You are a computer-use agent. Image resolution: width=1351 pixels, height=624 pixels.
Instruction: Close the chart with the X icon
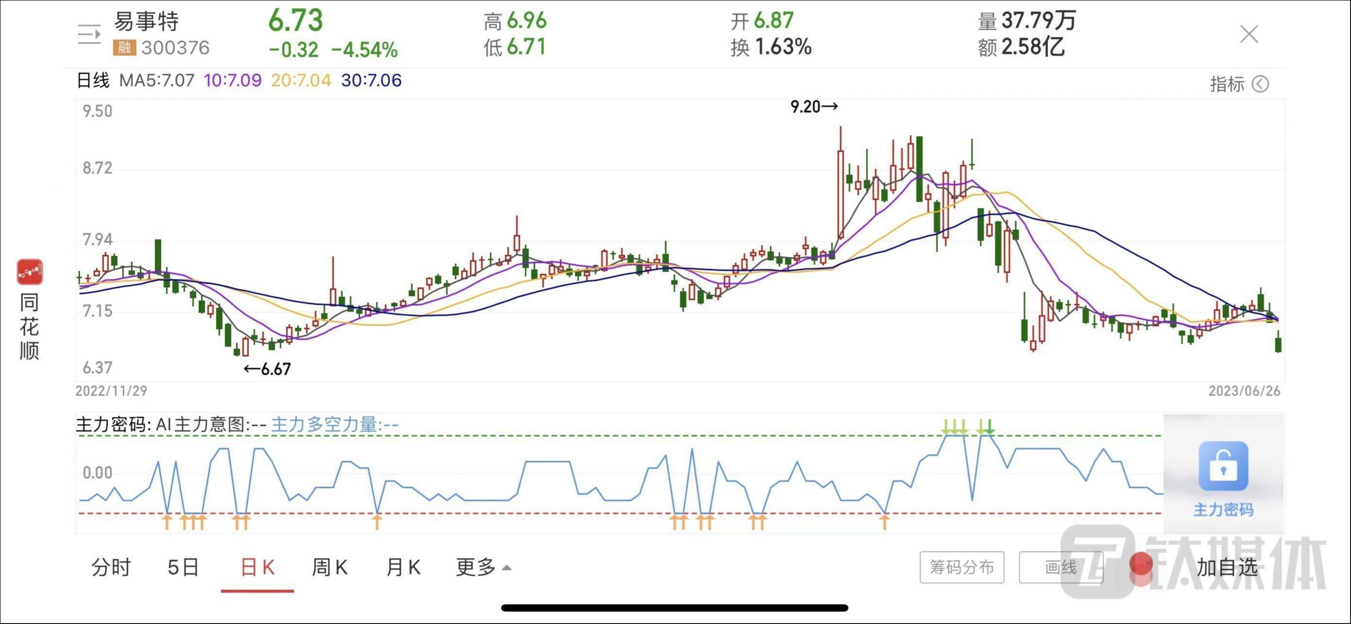pyautogui.click(x=1249, y=34)
